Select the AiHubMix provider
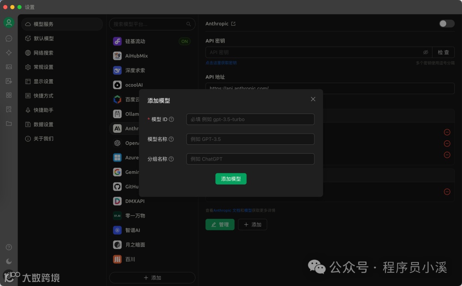Viewport: 462px width, 286px height. click(x=152, y=56)
